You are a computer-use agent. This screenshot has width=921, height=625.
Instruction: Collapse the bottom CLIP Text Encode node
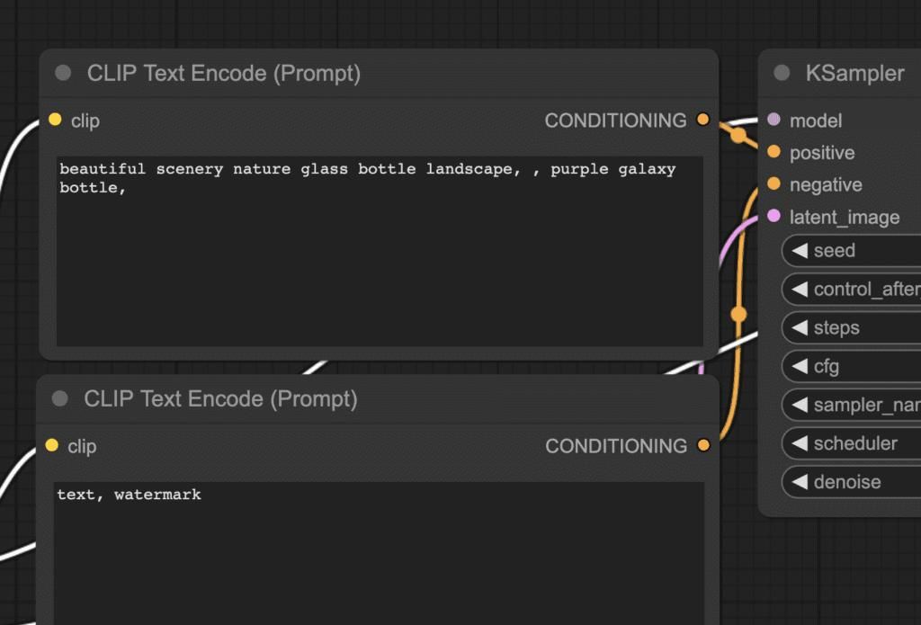click(x=60, y=398)
